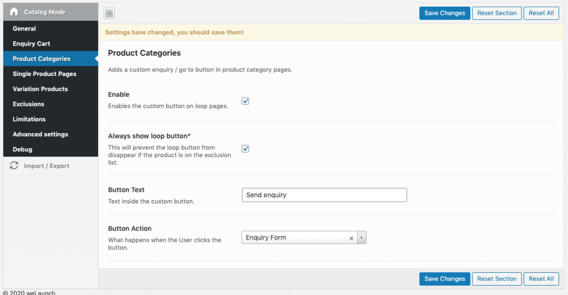Viewport: 568px width, 295px height.
Task: Click the top Save Changes button
Action: [x=444, y=13]
